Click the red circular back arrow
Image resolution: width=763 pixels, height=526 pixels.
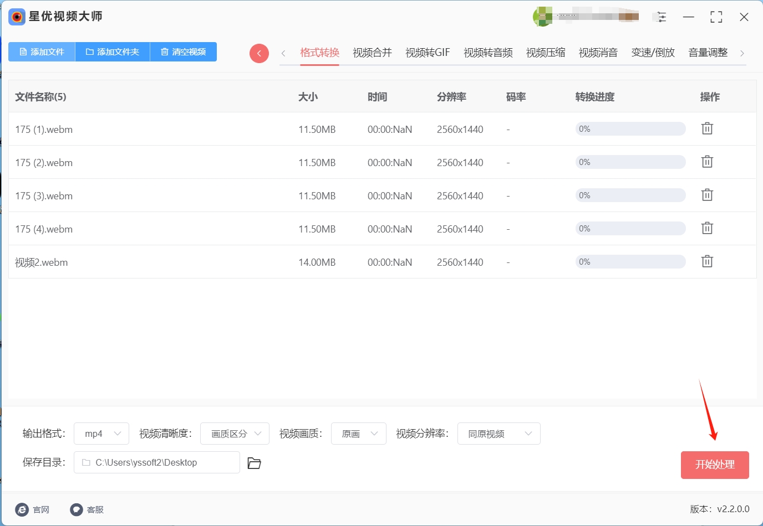tap(259, 53)
